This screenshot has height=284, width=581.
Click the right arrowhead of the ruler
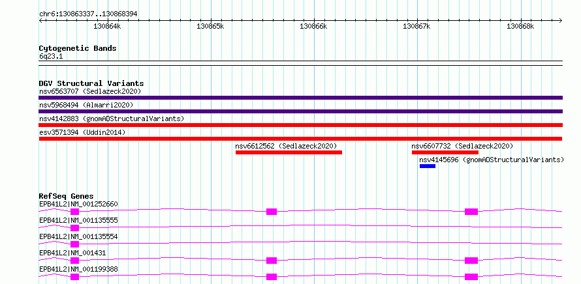(561, 20)
